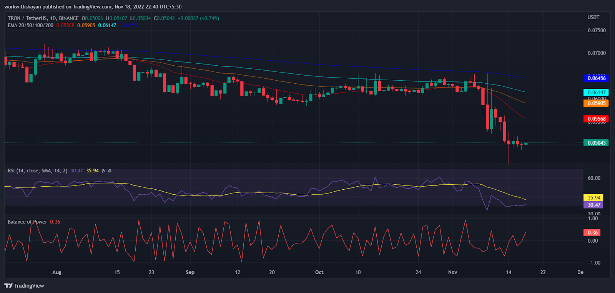The height and width of the screenshot is (293, 615).
Task: Click the 20 date label on time axis
Action: click(272, 272)
